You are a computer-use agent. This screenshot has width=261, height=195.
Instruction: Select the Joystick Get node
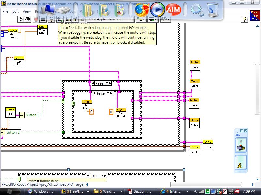10,112
